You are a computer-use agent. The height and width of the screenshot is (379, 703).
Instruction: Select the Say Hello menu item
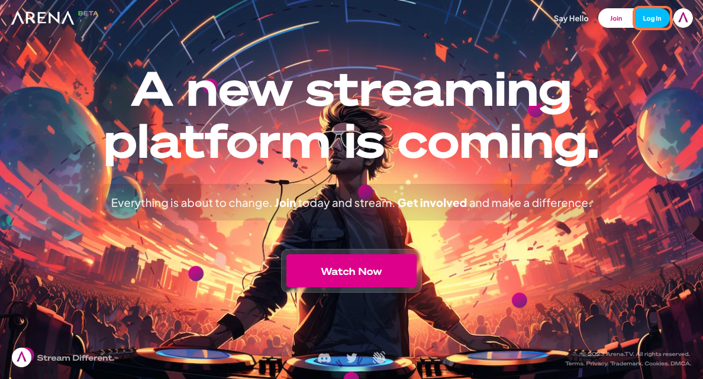coord(570,18)
